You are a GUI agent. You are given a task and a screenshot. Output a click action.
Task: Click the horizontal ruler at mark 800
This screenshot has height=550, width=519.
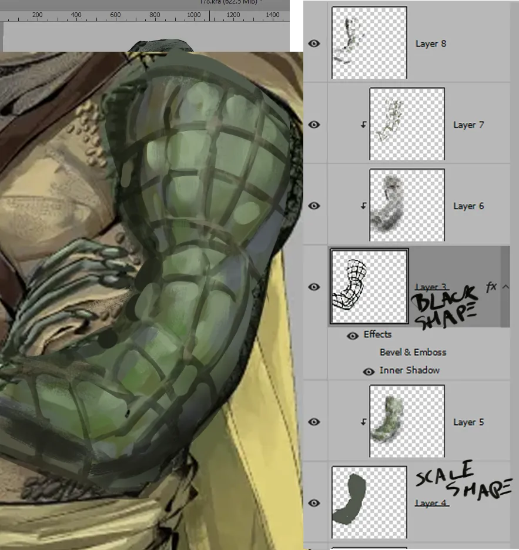[155, 15]
